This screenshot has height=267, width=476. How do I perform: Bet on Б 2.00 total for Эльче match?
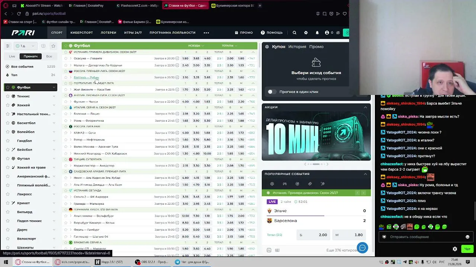(313, 235)
